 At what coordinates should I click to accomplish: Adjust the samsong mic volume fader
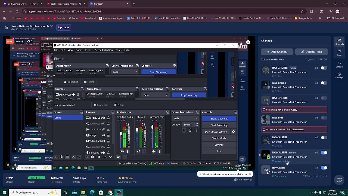(x=153, y=127)
